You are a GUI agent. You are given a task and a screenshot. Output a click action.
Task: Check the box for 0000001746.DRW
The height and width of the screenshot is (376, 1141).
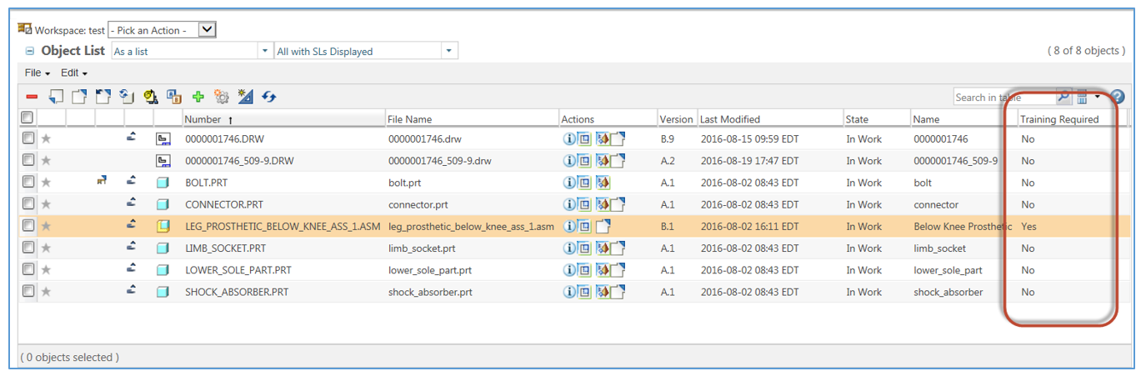28,138
